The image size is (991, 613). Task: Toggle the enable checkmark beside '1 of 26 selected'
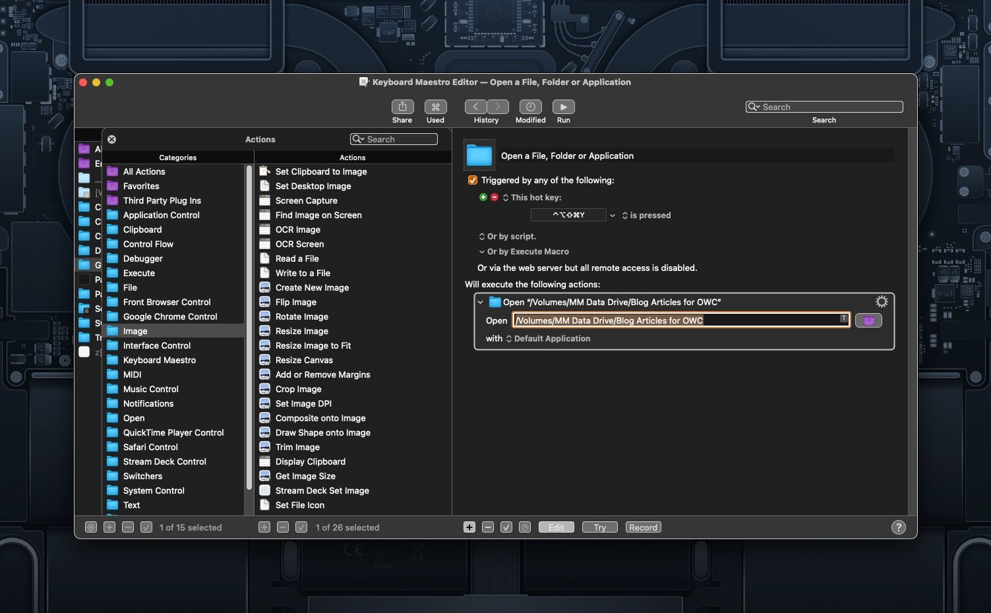coord(301,527)
